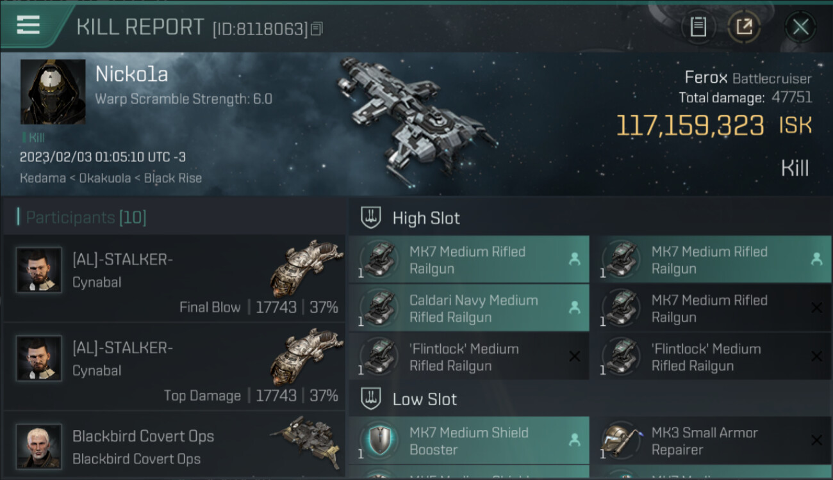
Task: Click the High Slot section icon
Action: pos(372,218)
